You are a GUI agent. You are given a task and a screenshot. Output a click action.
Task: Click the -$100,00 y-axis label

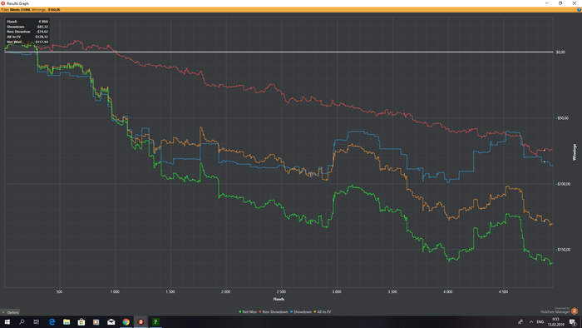pos(563,184)
